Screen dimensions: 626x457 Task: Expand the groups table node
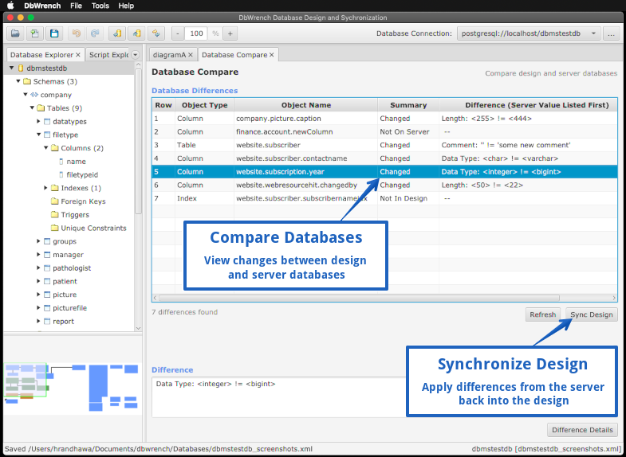tap(39, 241)
